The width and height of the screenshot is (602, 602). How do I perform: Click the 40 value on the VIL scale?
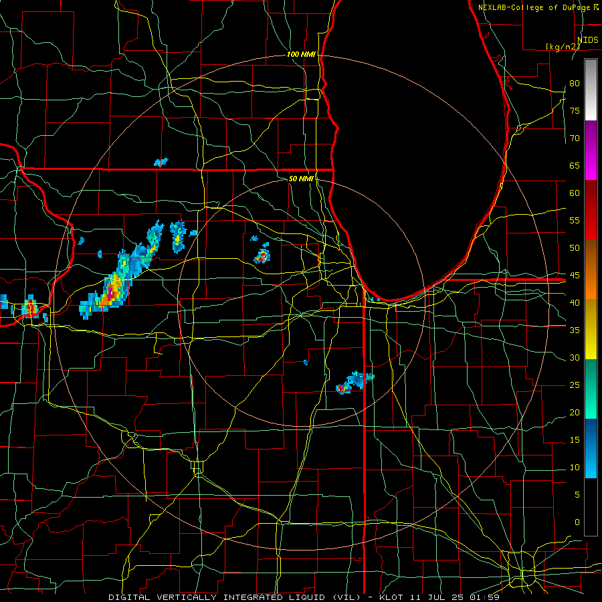pos(575,303)
